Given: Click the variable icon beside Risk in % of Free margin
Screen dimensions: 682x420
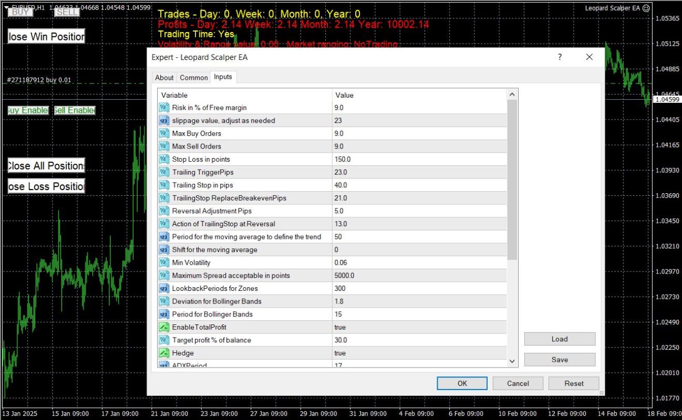Looking at the screenshot, I should 163,108.
